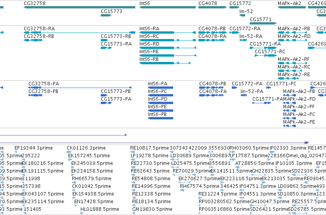Click EST RH67574.5prime

click(x=200, y=186)
